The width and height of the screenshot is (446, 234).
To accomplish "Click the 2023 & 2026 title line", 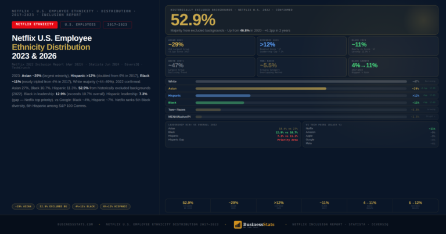I will (34, 56).
